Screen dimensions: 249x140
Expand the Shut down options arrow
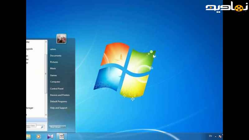[x=64, y=127]
